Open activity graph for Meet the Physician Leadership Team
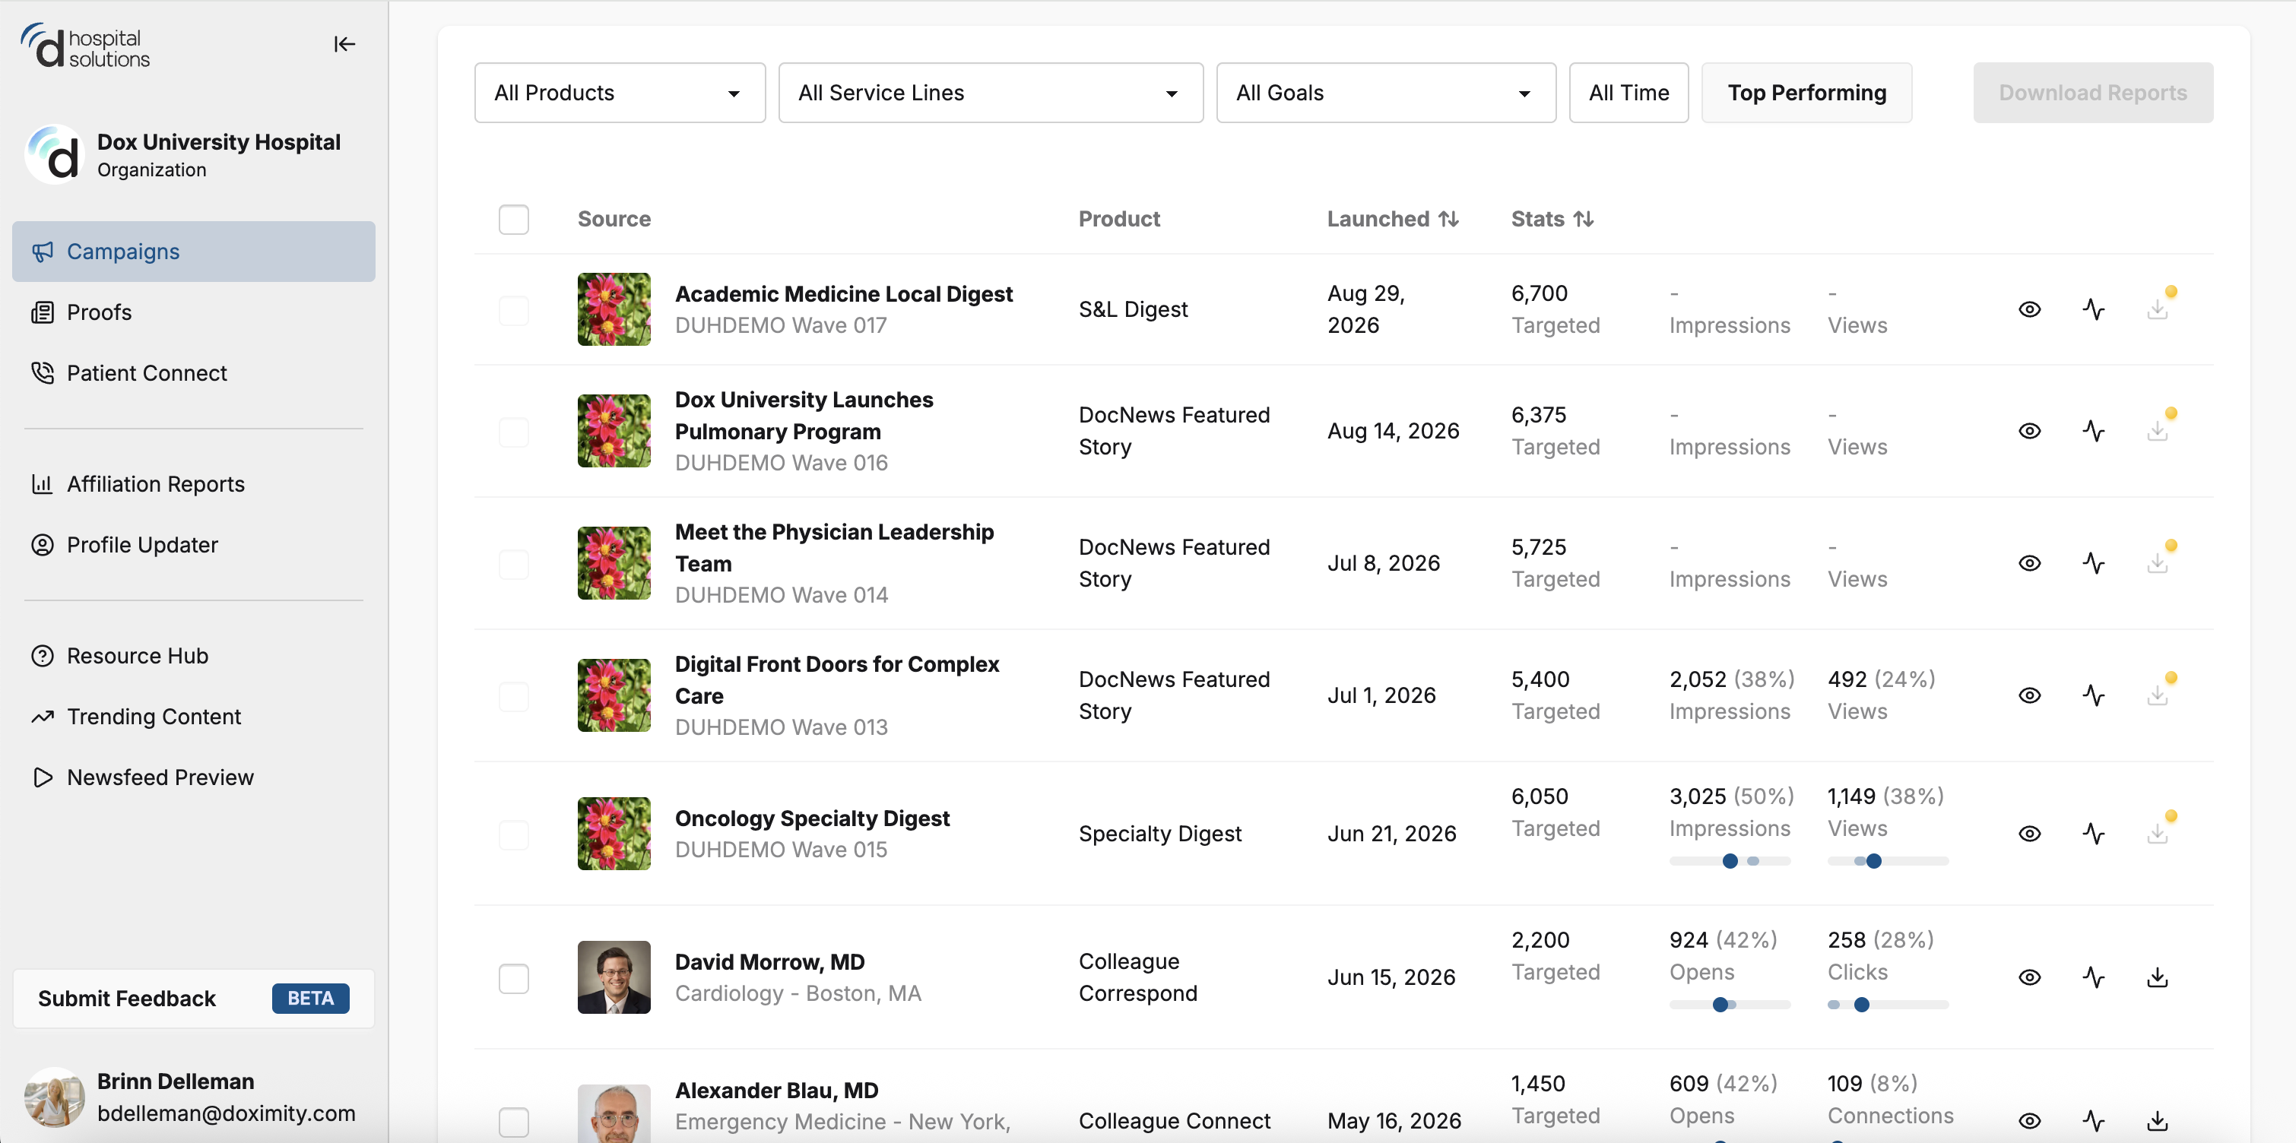 (x=2094, y=563)
